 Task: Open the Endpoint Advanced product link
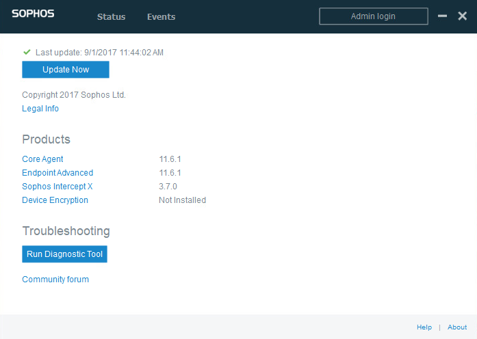57,173
